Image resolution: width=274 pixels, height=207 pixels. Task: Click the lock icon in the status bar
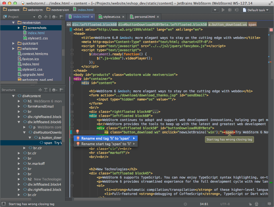coord(250,204)
